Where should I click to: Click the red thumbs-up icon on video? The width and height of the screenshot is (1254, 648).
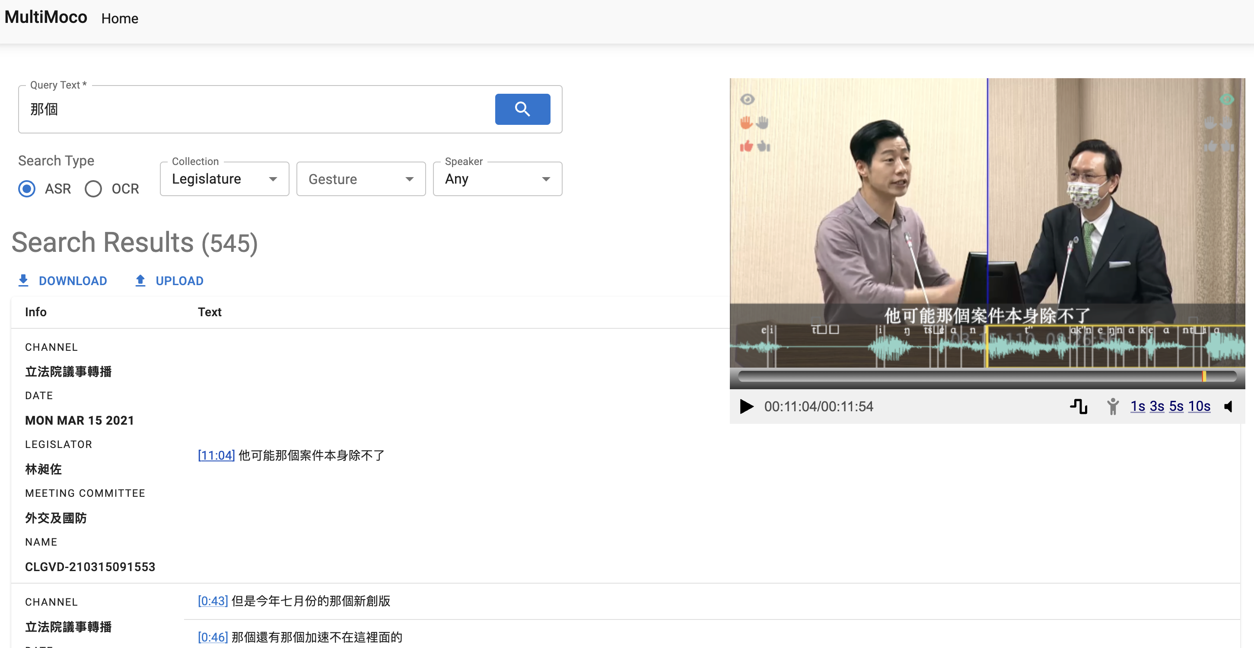coord(746,146)
